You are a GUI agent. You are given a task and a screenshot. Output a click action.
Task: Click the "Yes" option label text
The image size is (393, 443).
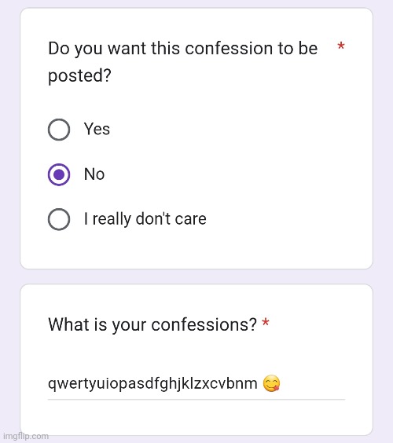click(x=97, y=129)
